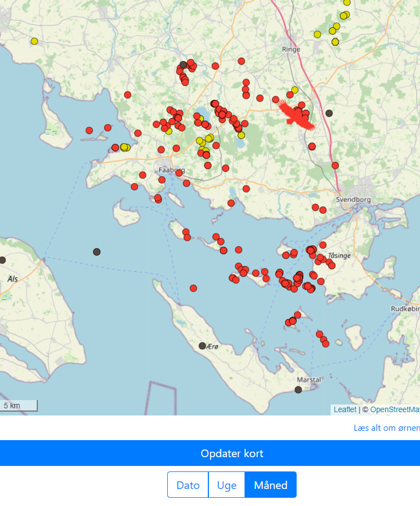Click the dark marker next to Ærø label
Screen dimensions: 420x506
(202, 346)
